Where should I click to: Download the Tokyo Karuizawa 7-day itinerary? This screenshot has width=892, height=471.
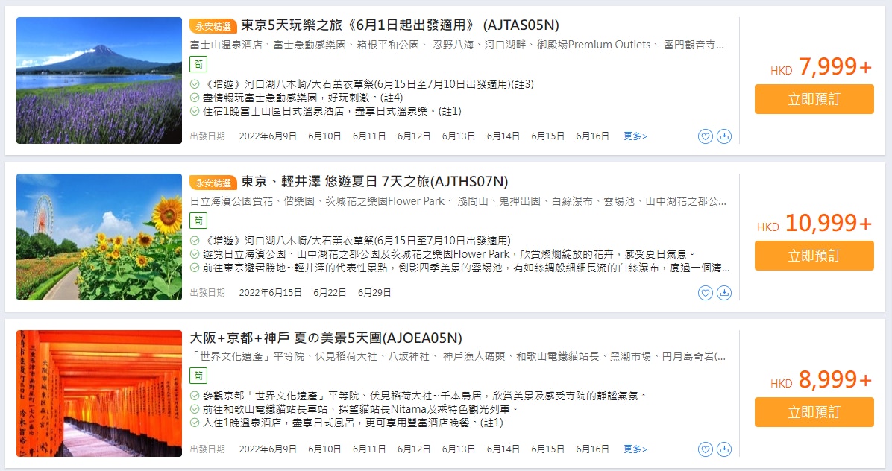coord(724,293)
